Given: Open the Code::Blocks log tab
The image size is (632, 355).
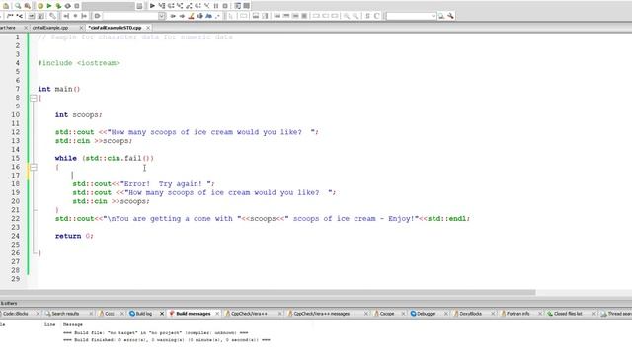Looking at the screenshot, I should [x=16, y=314].
